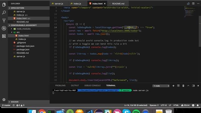The width and height of the screenshot is (201, 113).
Task: Open Spotify from the dock
Action: pos(136,111)
